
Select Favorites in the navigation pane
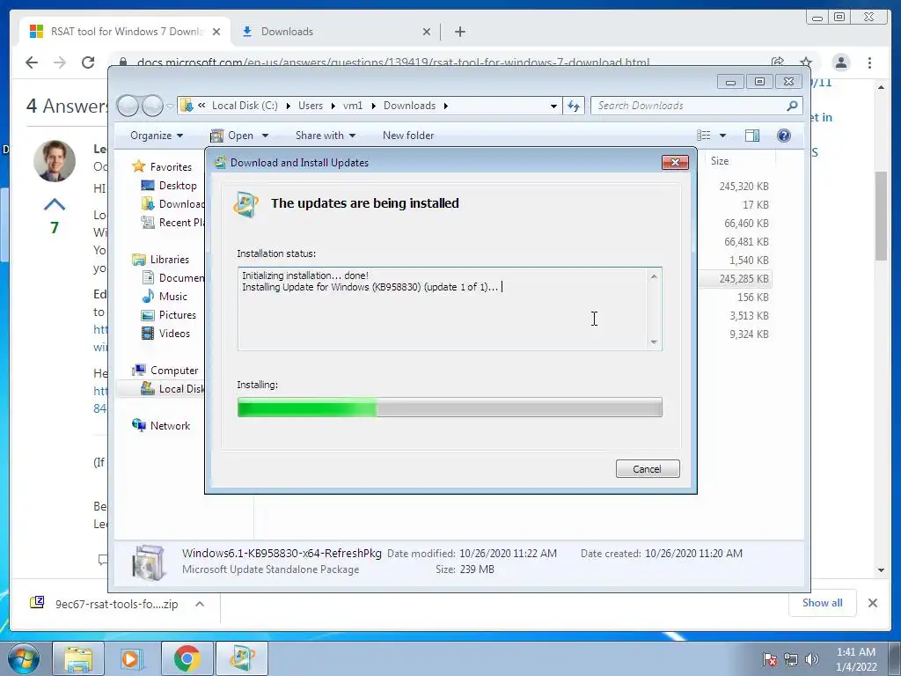[171, 167]
